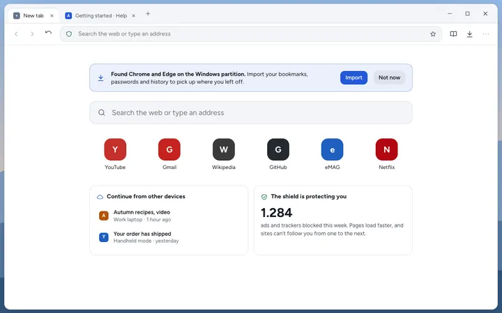Open a new tab with the plus icon
Viewport: 502px width, 313px height.
tap(148, 14)
